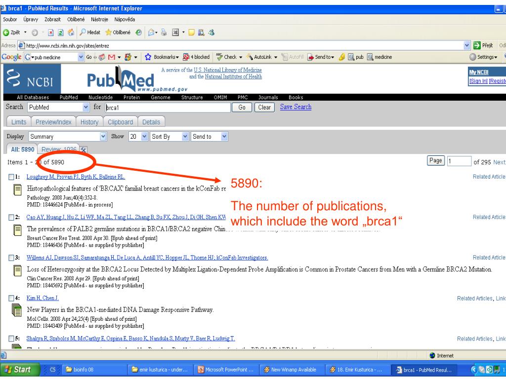Tick the checkbox for result 1
Viewport: 506px width, 379px height.
11,177
